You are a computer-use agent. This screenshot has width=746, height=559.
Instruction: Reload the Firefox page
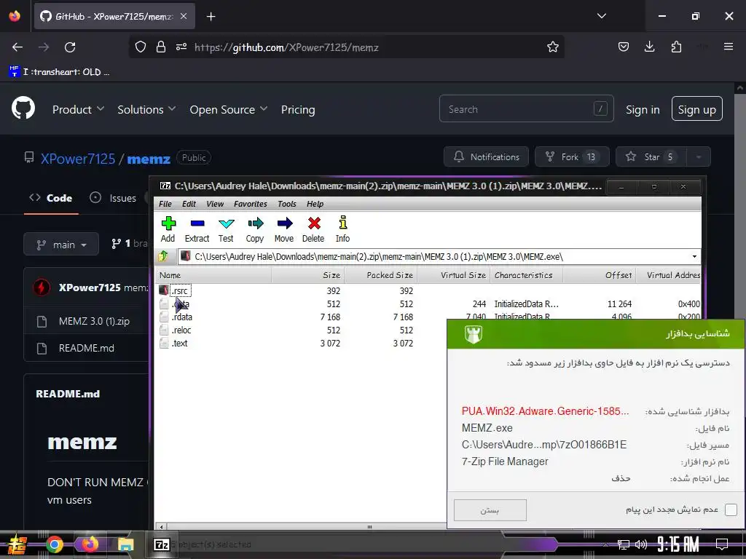coord(70,47)
